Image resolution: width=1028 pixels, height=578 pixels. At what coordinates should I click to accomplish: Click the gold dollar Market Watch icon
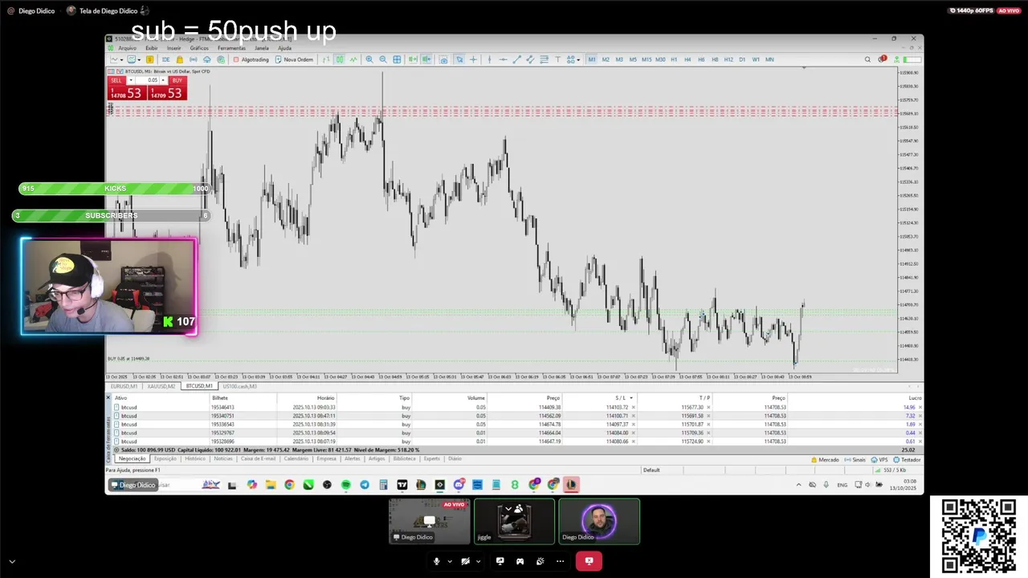pos(149,59)
